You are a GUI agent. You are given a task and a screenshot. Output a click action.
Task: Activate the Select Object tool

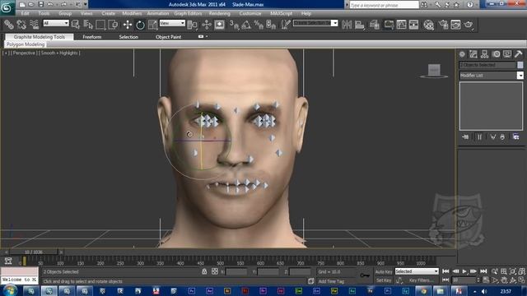click(76, 25)
